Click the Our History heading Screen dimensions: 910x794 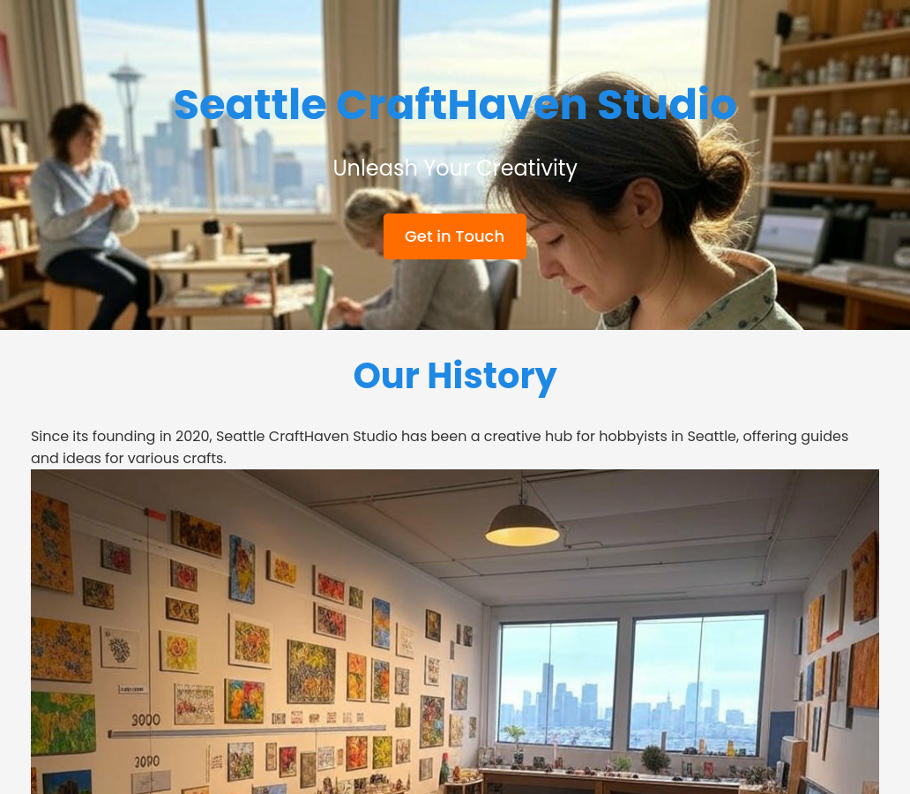click(x=455, y=375)
